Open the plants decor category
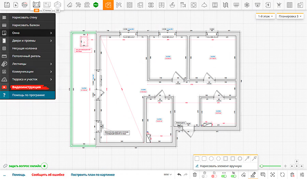The width and height of the screenshot is (307, 179). pyautogui.click(x=279, y=5)
